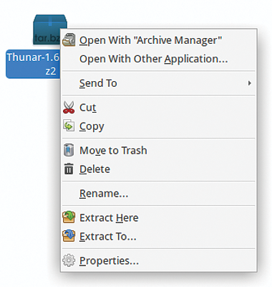Image resolution: width=272 pixels, height=287 pixels.
Task: Click the trash can icon
Action: (69, 150)
